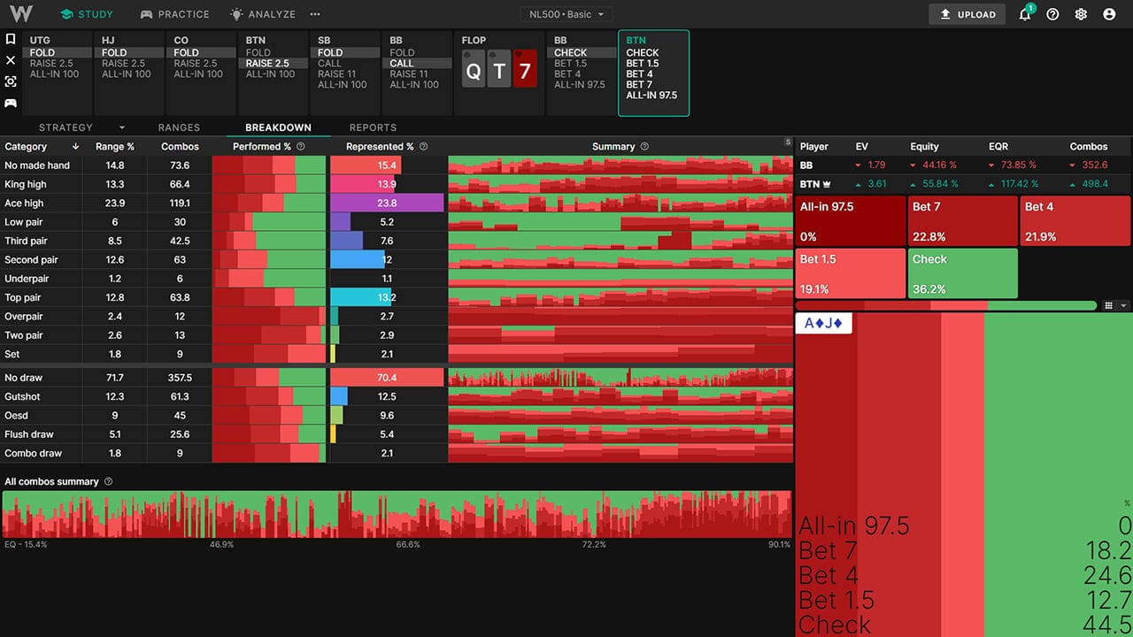Select the Bet 4 21.9% action tile

1075,221
